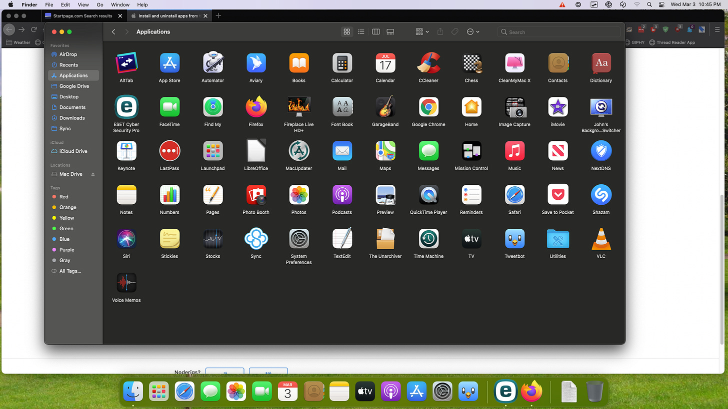Open the Window menu
The height and width of the screenshot is (409, 728).
pyautogui.click(x=120, y=4)
